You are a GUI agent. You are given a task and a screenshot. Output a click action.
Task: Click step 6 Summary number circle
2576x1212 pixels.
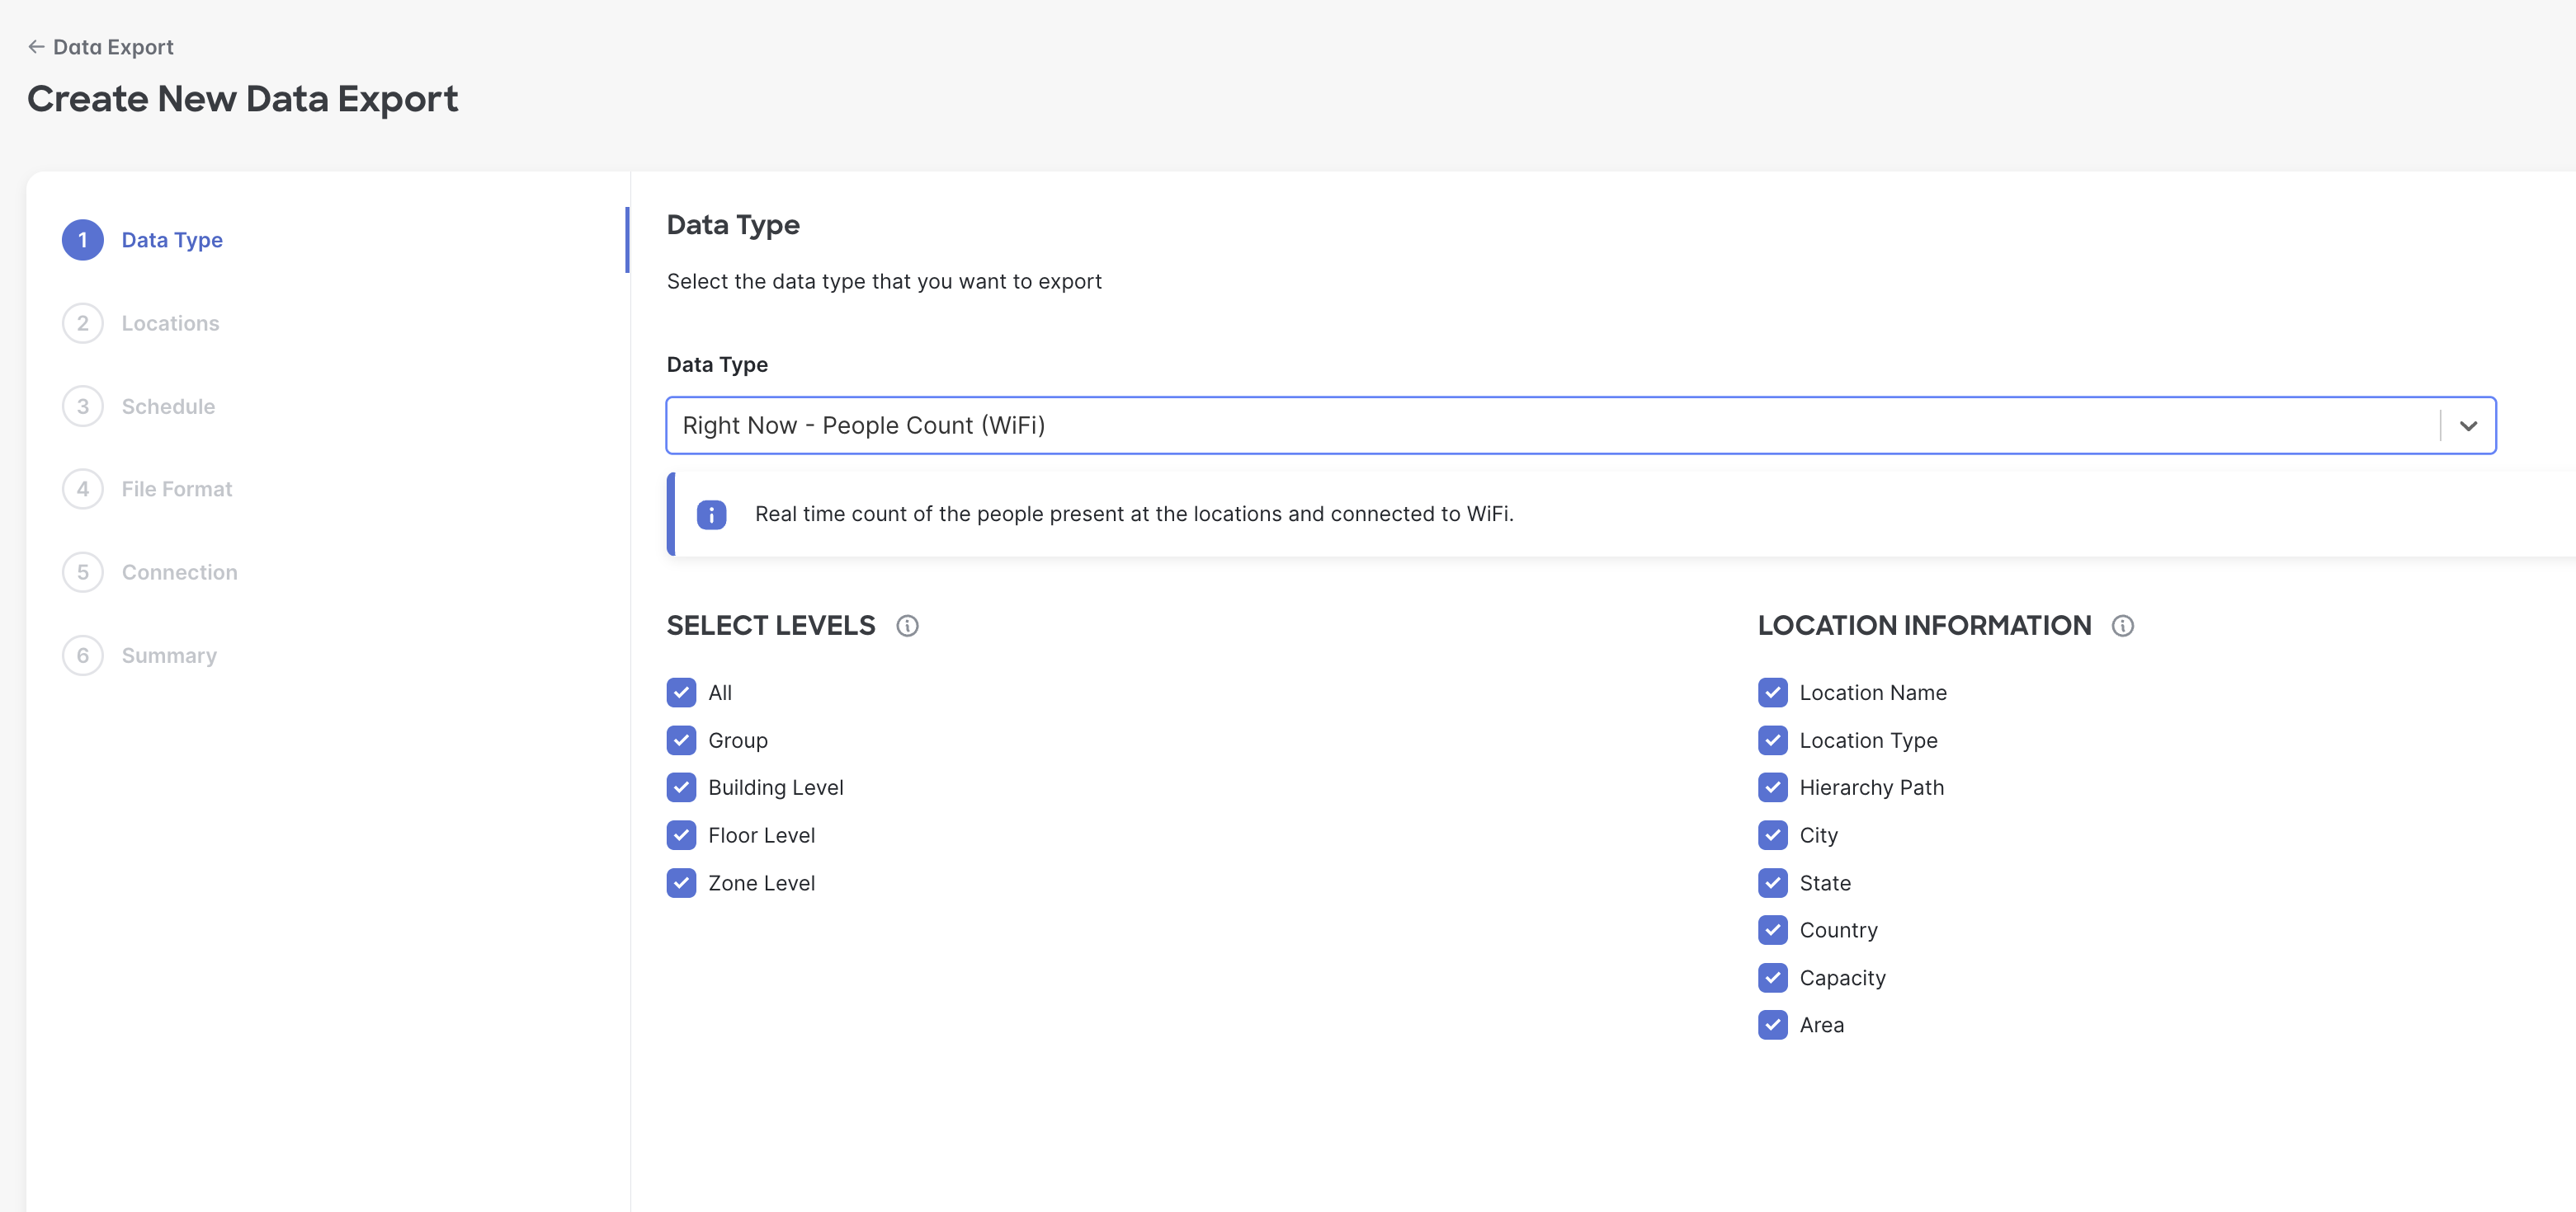click(83, 655)
